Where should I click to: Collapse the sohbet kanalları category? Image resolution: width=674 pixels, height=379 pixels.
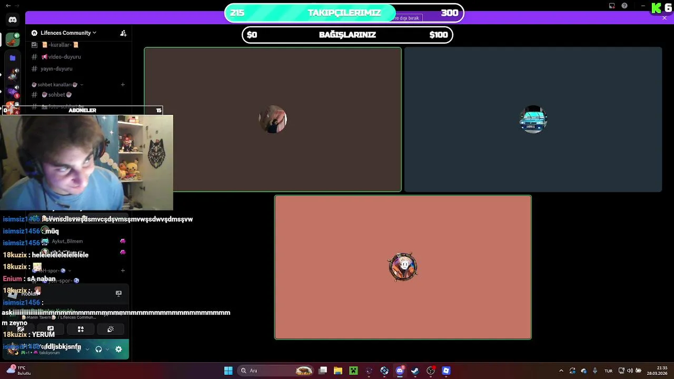point(57,85)
